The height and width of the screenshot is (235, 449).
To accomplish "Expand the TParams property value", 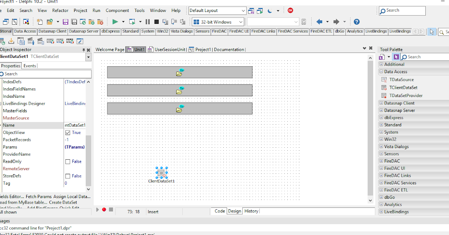I will click(x=75, y=147).
